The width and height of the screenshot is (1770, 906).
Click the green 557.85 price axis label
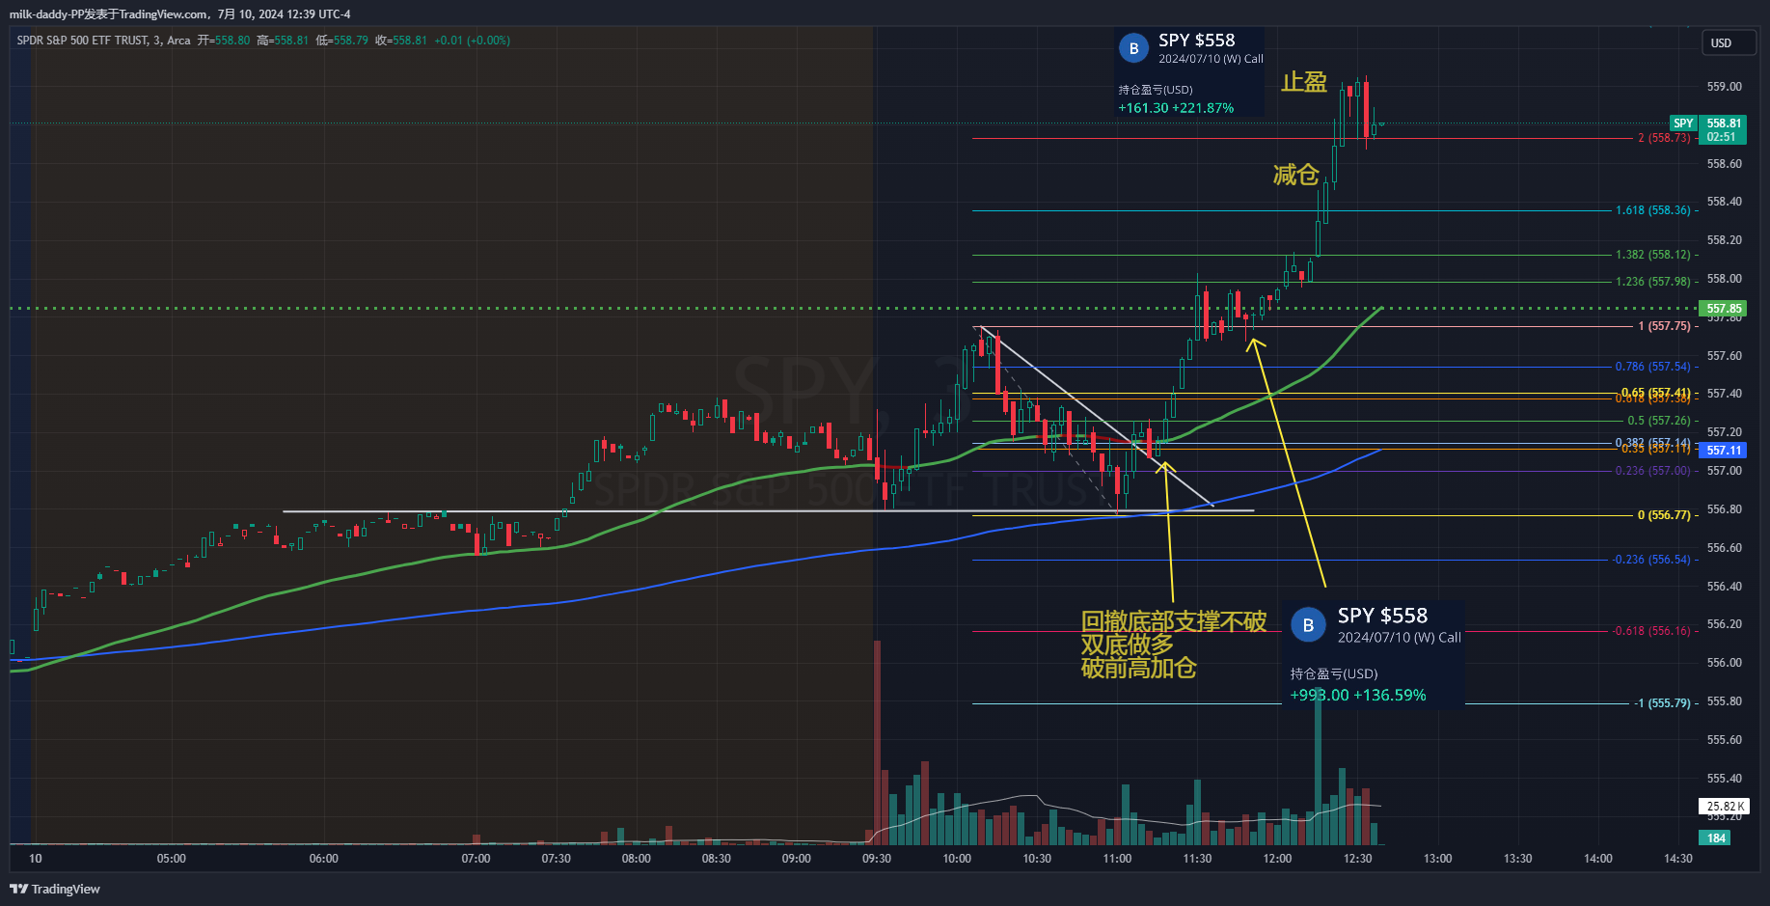(x=1724, y=309)
